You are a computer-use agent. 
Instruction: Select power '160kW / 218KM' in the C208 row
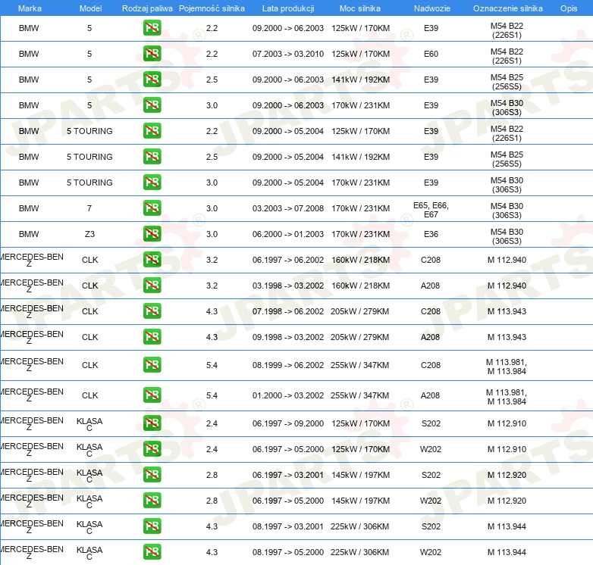[360, 260]
